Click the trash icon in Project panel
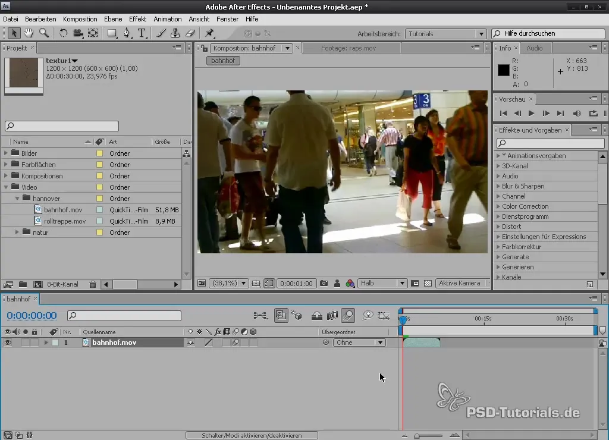The image size is (609, 440). click(x=93, y=285)
